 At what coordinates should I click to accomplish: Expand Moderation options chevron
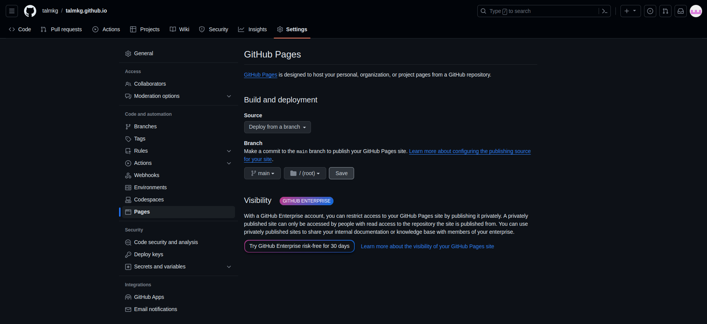pyautogui.click(x=229, y=96)
